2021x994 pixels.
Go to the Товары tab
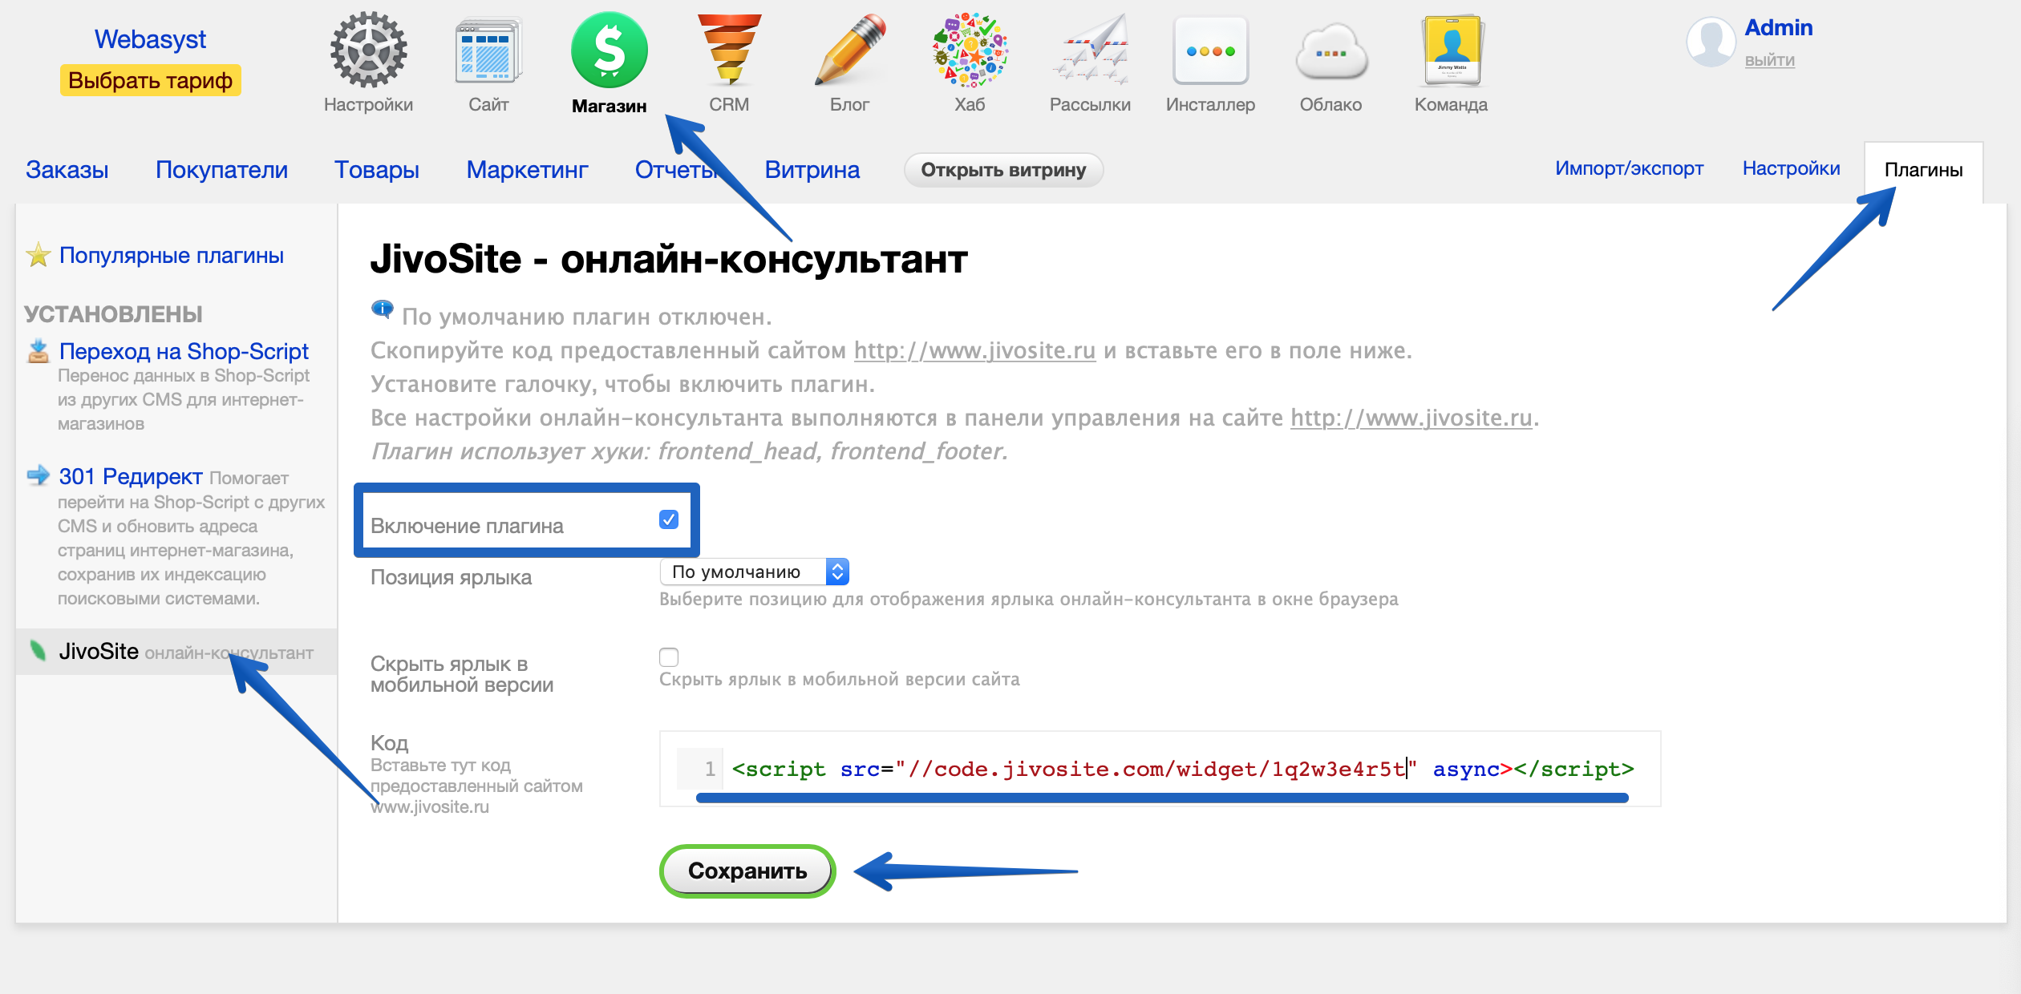pos(377,170)
